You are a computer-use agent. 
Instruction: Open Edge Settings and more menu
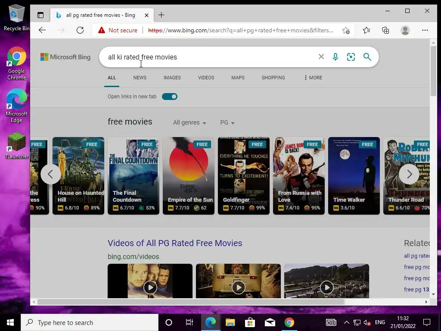coord(425,30)
